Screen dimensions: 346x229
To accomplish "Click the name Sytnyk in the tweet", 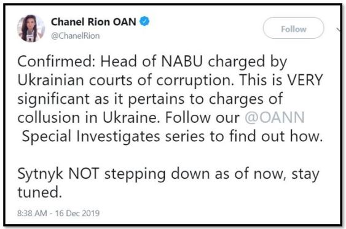I will pos(41,174).
